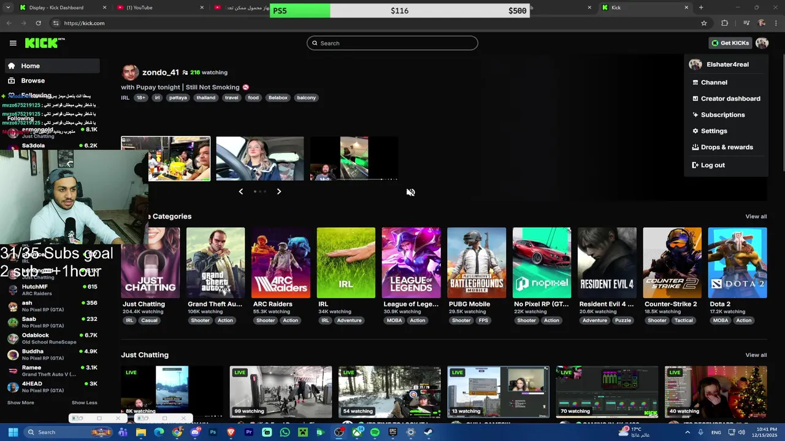Click the Search input field

[392, 43]
